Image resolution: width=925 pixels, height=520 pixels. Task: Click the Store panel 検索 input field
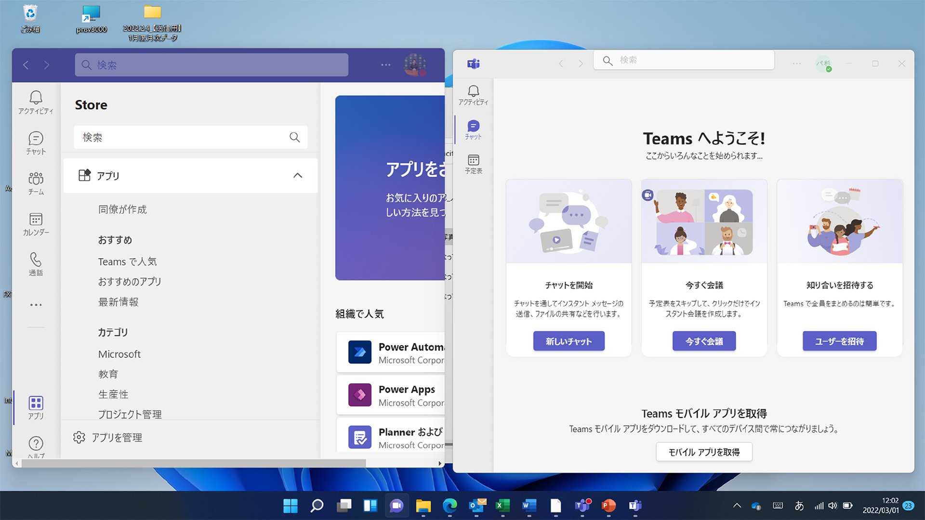click(x=190, y=137)
